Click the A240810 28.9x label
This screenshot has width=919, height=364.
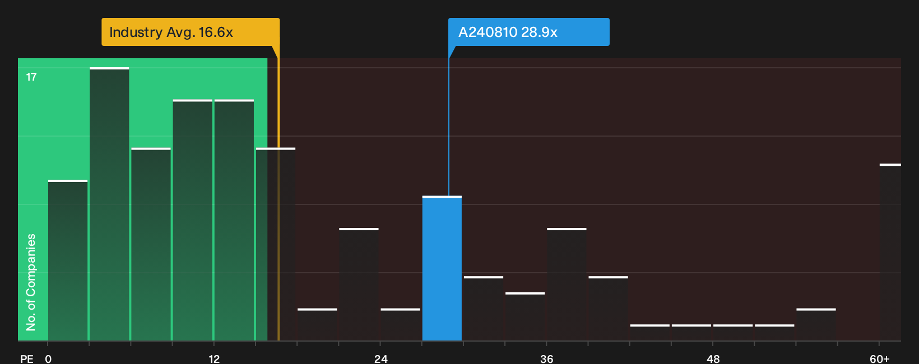click(528, 32)
